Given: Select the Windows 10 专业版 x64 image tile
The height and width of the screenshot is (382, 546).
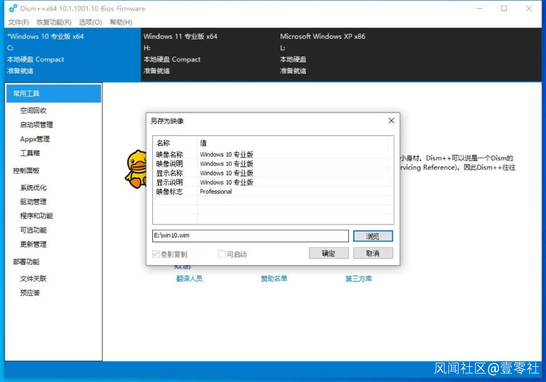Looking at the screenshot, I should pos(72,54).
